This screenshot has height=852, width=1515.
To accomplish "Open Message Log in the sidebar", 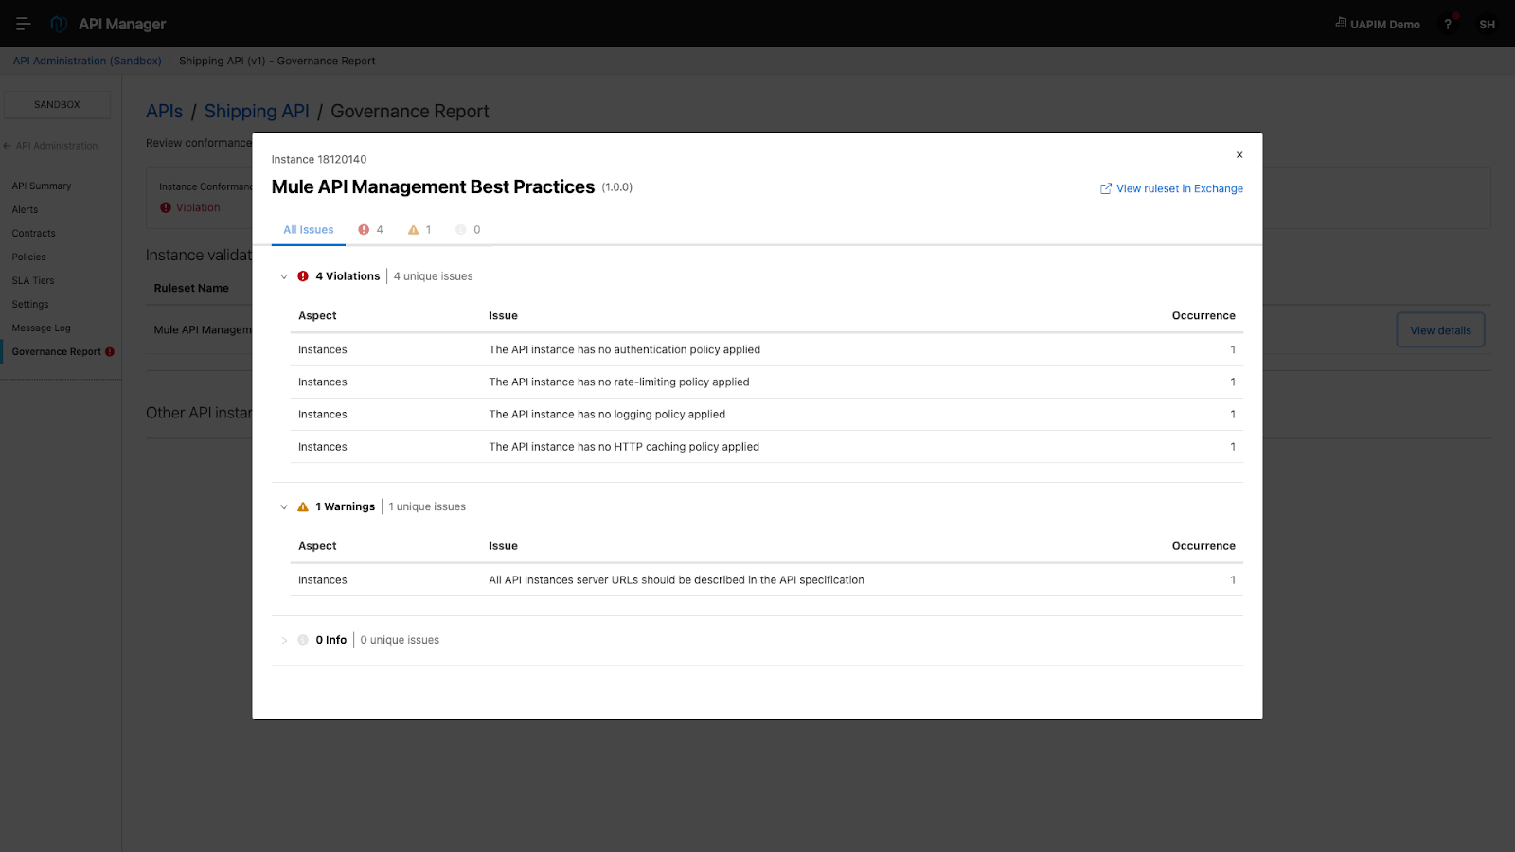I will click(x=41, y=328).
